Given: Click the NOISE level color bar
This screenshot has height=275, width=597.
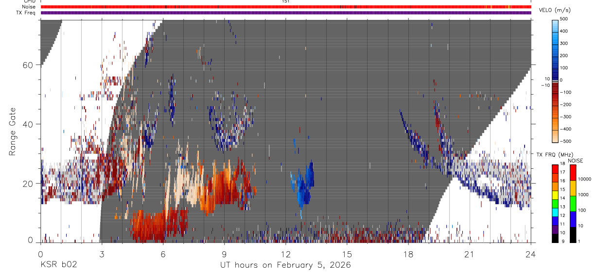Looking at the screenshot, I should pyautogui.click(x=573, y=203).
